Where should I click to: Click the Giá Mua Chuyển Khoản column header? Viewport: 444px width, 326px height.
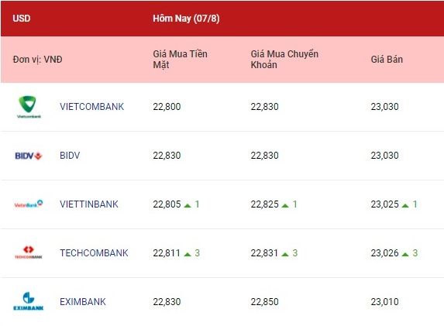pos(284,59)
